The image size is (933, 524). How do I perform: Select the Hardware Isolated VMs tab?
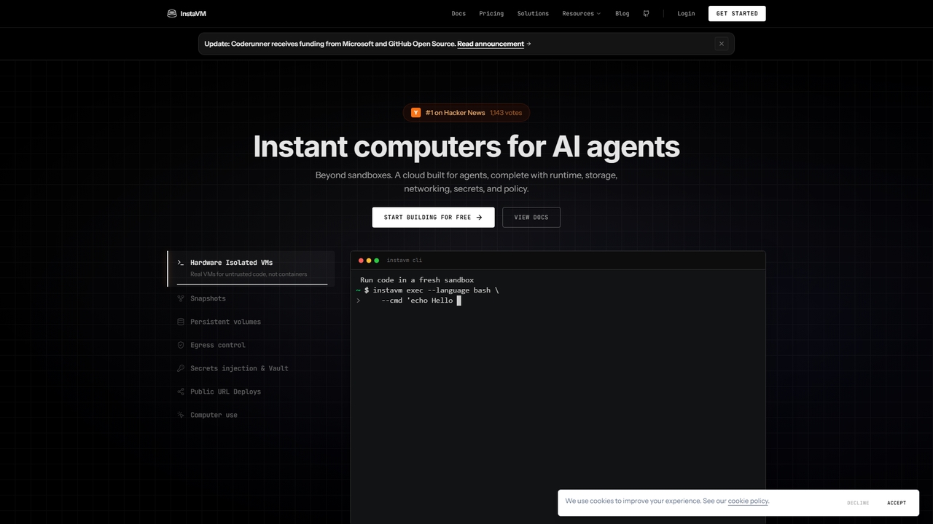point(251,269)
